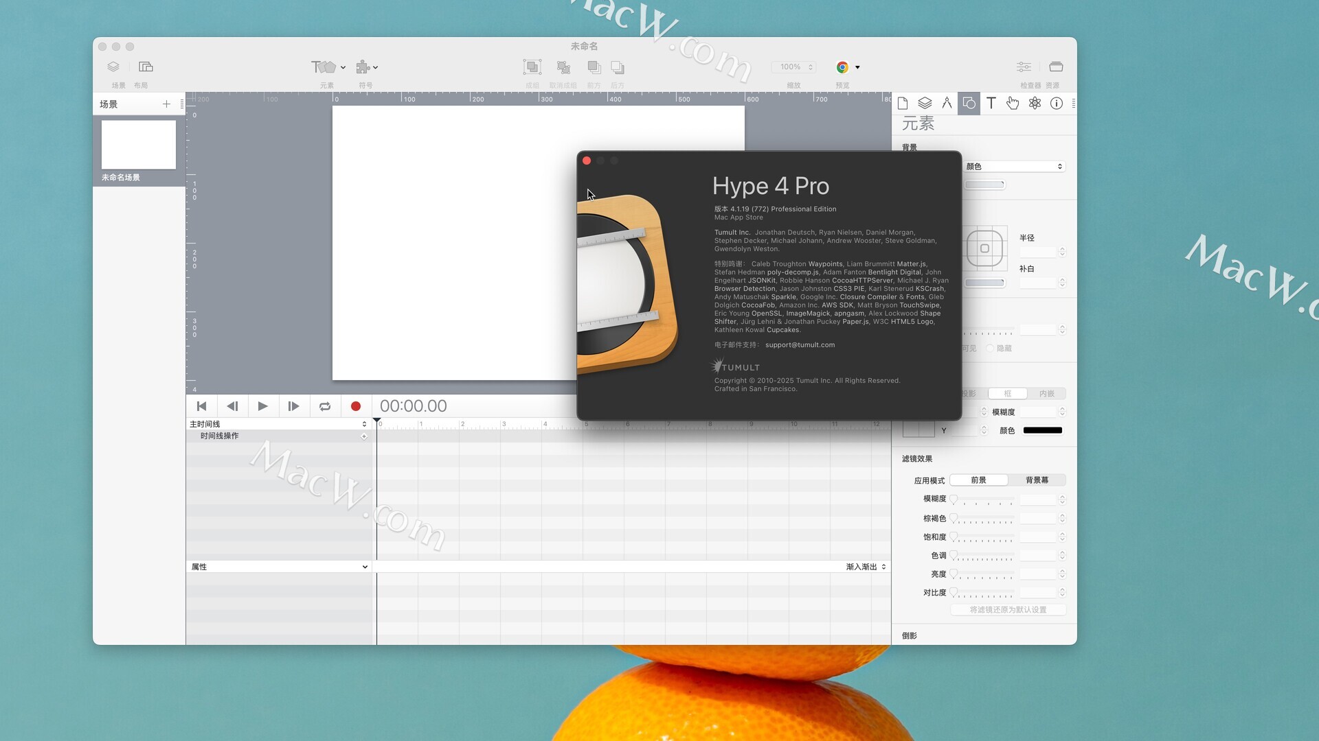The image size is (1319, 741).
Task: Click the black shadow 颜色 swatch
Action: coord(1043,430)
